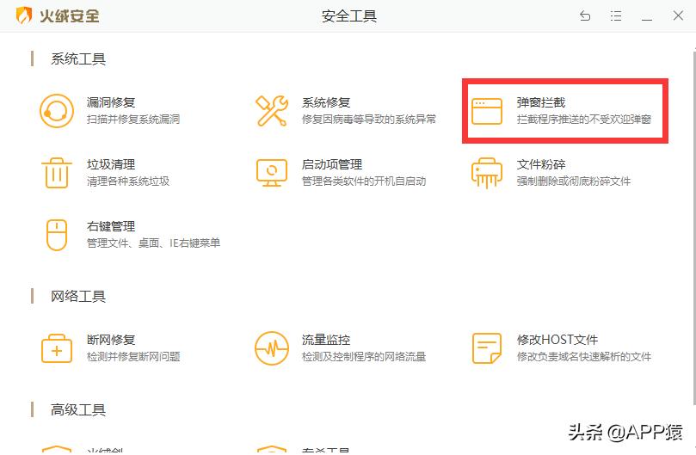Click the 文件粉碎 shredder icon
This screenshot has height=455, width=696.
click(487, 173)
